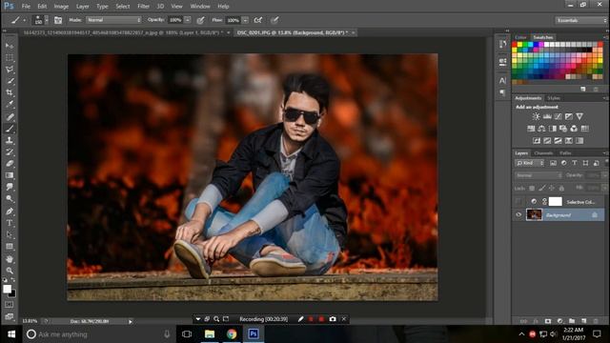Select the Move tool
The image size is (610, 343).
[10, 46]
